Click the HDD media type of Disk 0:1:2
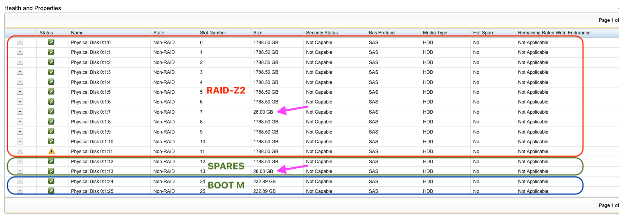 coord(428,62)
